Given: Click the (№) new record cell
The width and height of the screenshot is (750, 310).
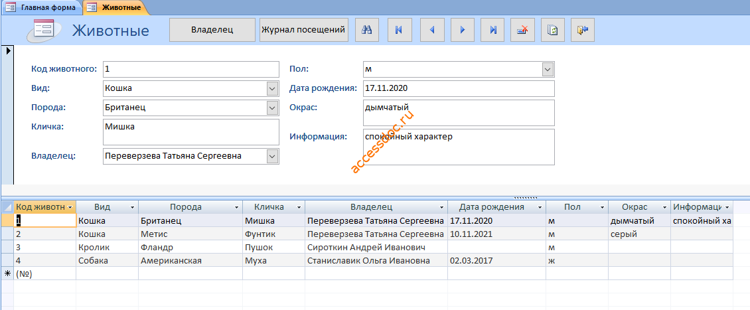Looking at the screenshot, I should (x=45, y=273).
